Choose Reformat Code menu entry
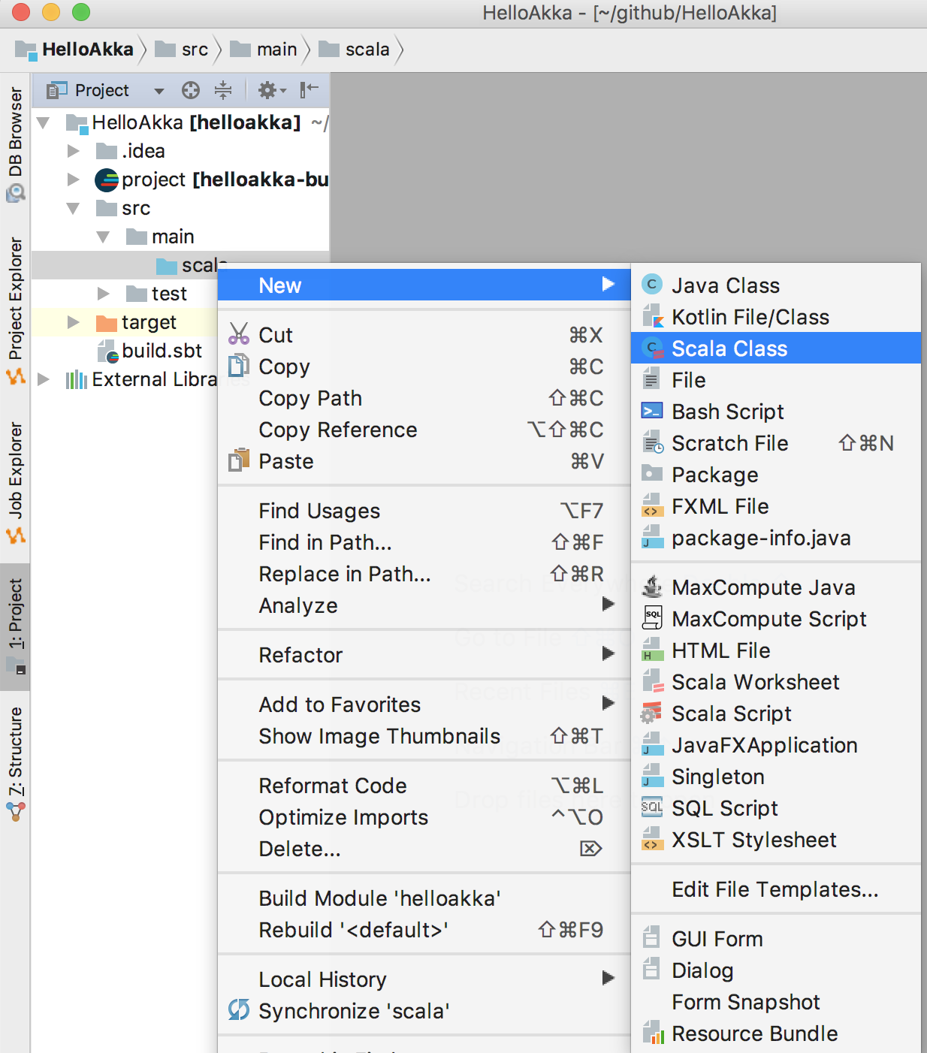This screenshot has height=1053, width=927. [x=424, y=785]
